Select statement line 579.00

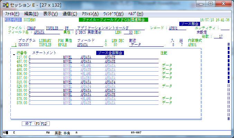[93, 103]
